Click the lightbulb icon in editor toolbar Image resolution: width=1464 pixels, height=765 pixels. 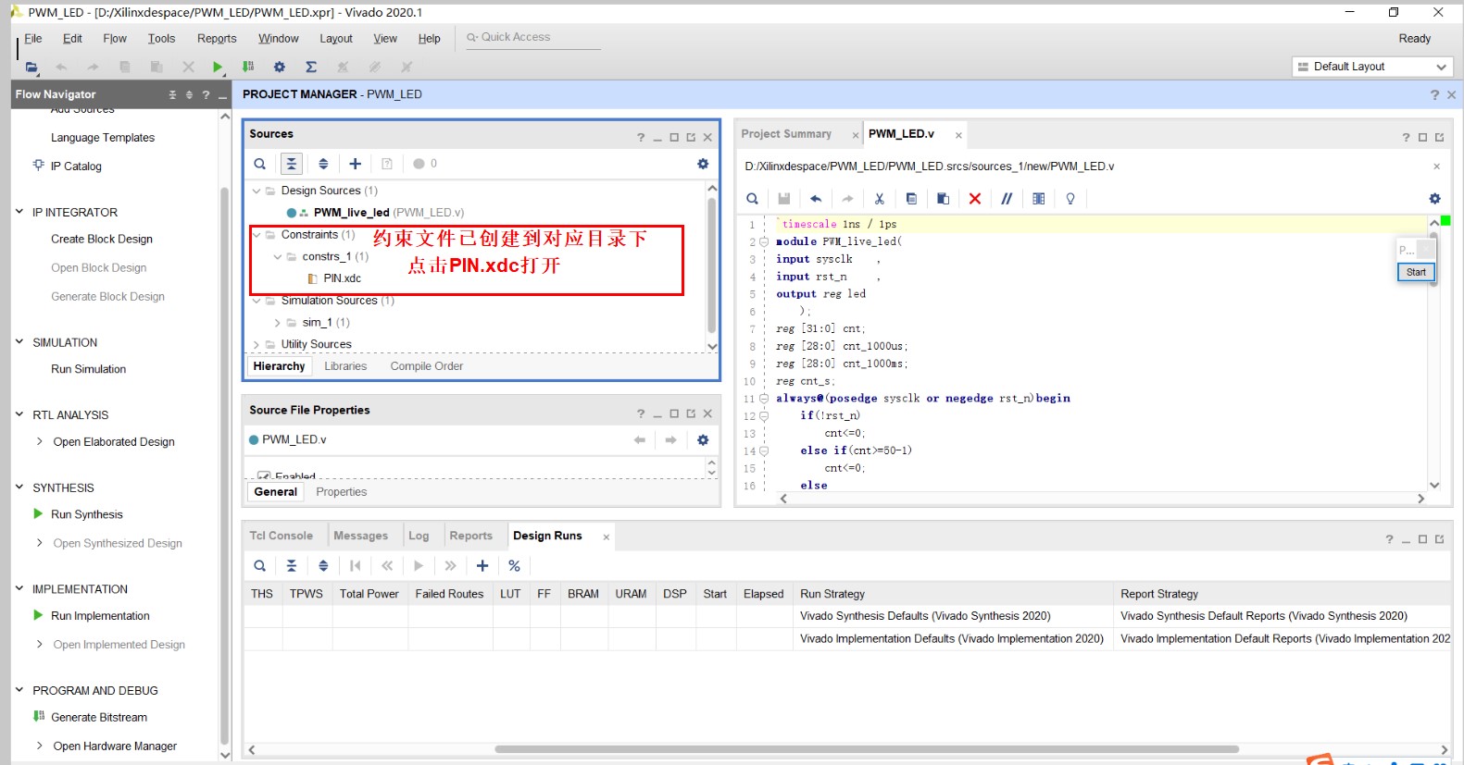(1070, 199)
